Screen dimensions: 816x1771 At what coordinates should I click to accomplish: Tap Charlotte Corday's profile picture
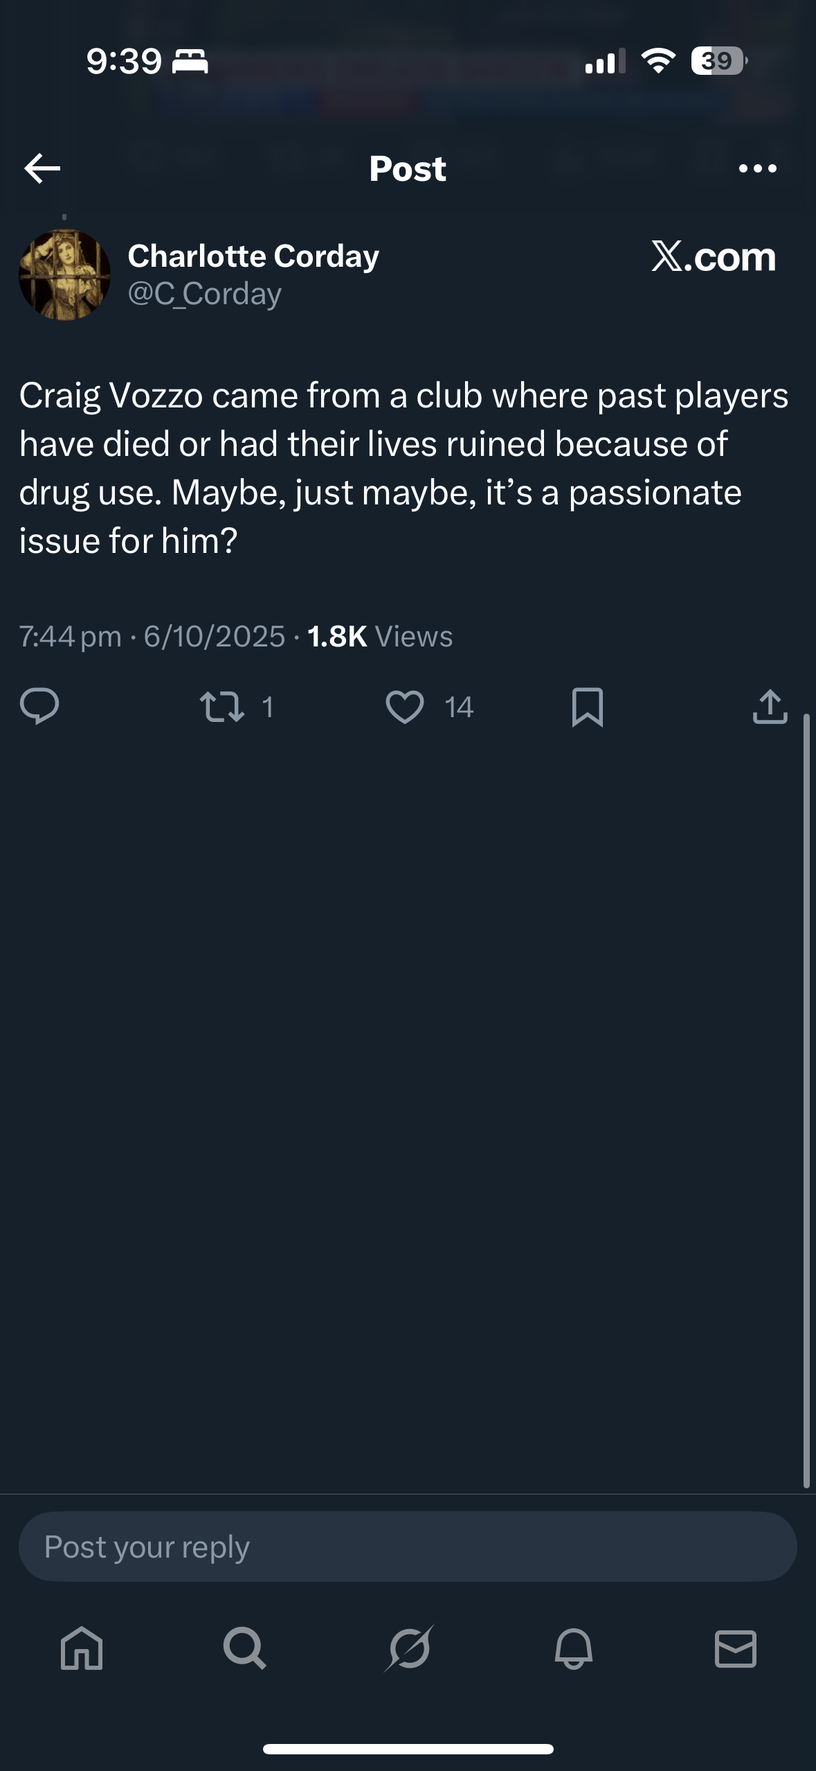pos(64,275)
